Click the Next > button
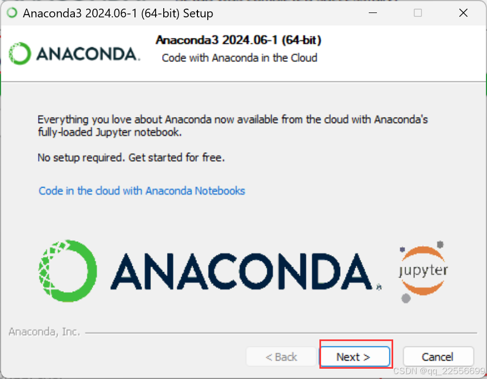The height and width of the screenshot is (379, 487). 355,356
